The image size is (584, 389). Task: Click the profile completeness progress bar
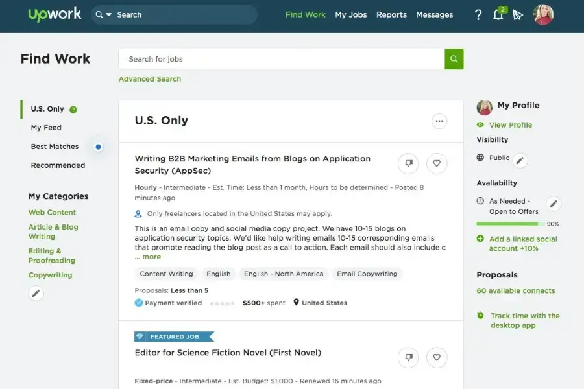(x=511, y=224)
